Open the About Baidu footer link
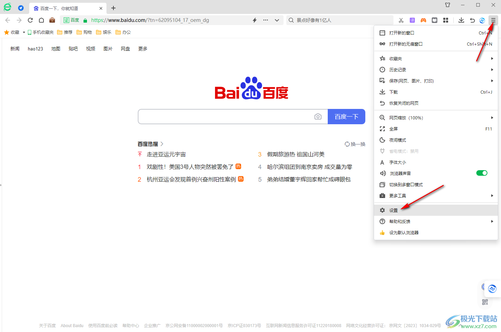This screenshot has width=501, height=332. tap(72, 326)
